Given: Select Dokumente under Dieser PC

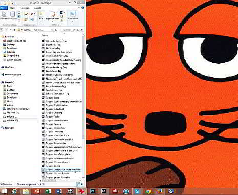Looking at the screenshot, I should (12, 93).
